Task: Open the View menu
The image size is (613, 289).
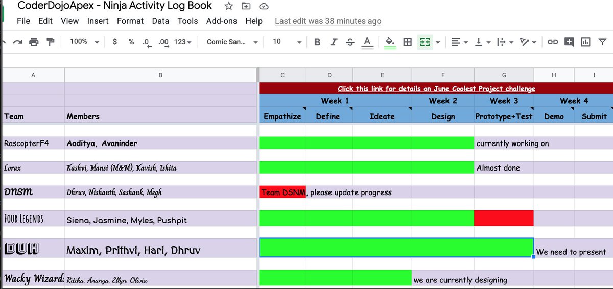Action: (69, 21)
